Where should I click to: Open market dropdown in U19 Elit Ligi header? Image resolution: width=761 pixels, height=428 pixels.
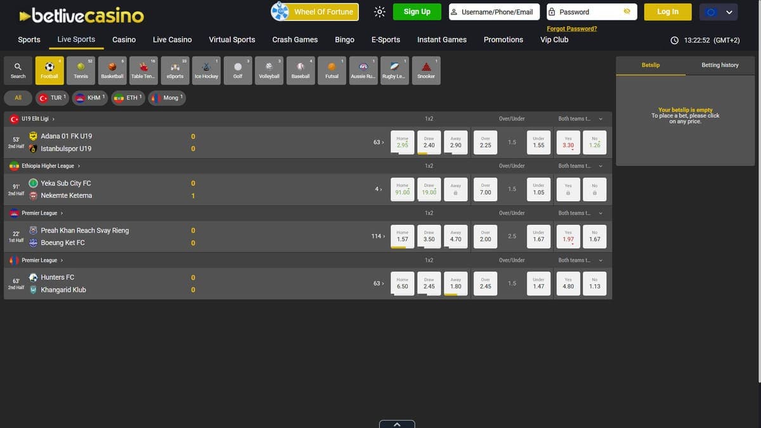(601, 119)
